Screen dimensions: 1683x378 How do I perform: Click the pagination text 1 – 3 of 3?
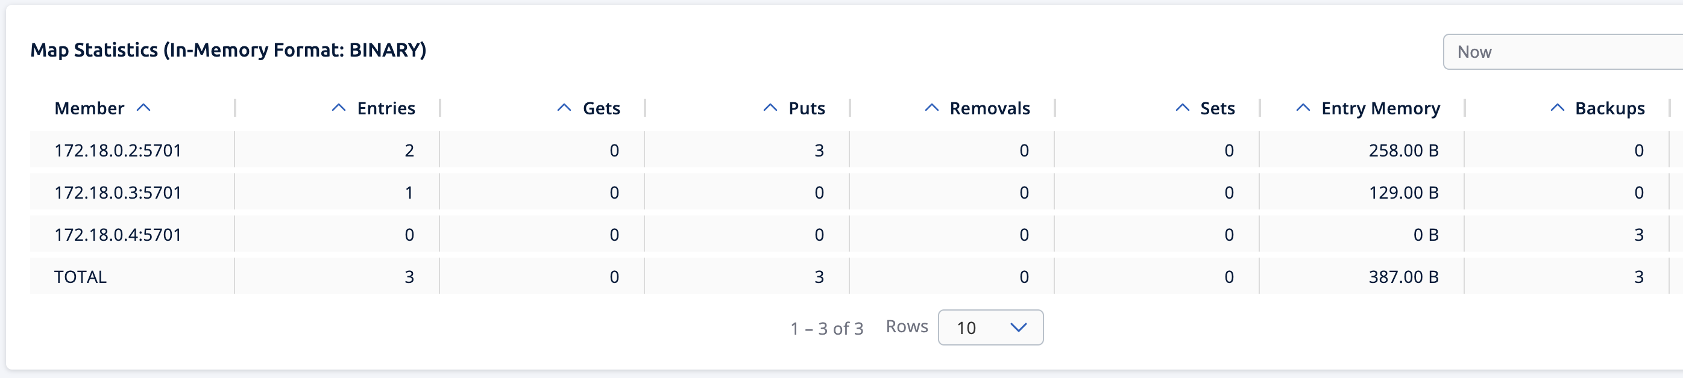point(826,329)
